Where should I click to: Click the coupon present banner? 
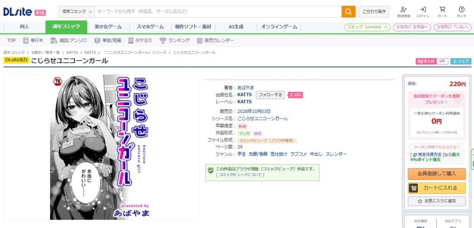pyautogui.click(x=437, y=99)
